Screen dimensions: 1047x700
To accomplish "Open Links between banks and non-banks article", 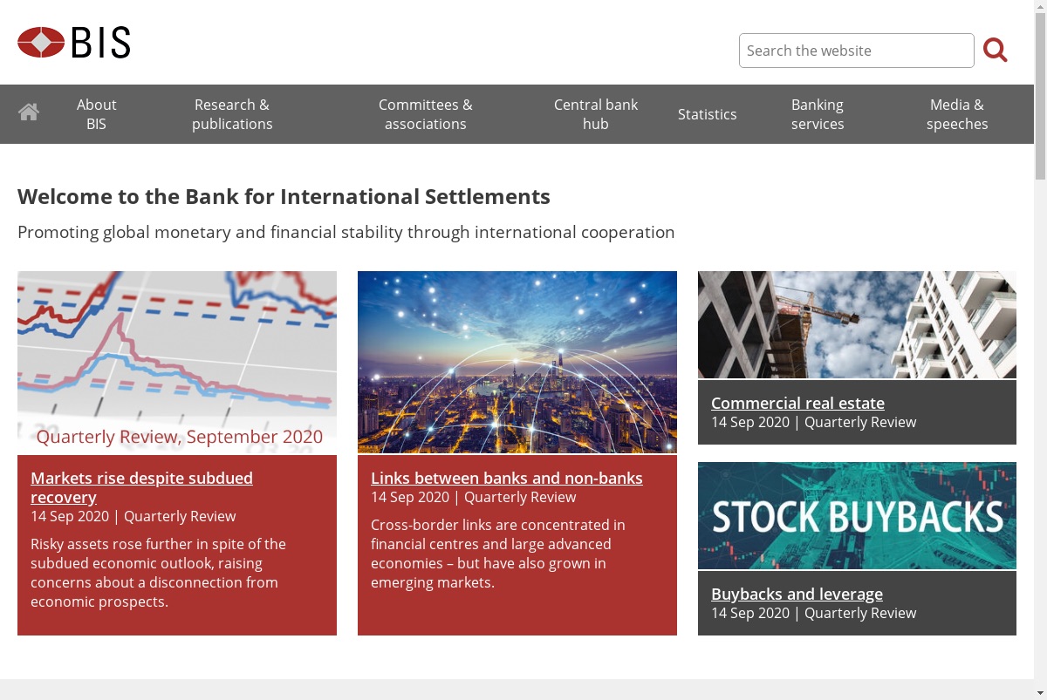I will [x=507, y=478].
